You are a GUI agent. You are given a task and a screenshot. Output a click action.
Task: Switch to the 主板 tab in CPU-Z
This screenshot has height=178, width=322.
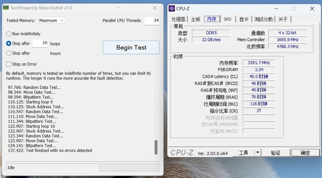pyautogui.click(x=196, y=19)
